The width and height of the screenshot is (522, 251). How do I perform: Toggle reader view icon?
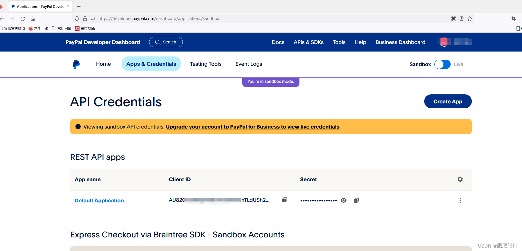click(x=462, y=19)
